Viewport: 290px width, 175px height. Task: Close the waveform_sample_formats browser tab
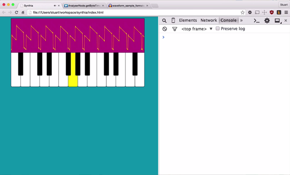pyautogui.click(x=147, y=6)
